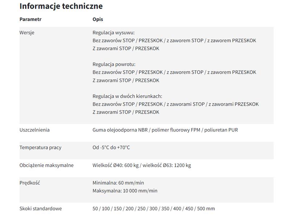Screen dimensions: 290x217
Task: Select the Wielkość Ø40: 600 kg value
Action: pos(116,165)
